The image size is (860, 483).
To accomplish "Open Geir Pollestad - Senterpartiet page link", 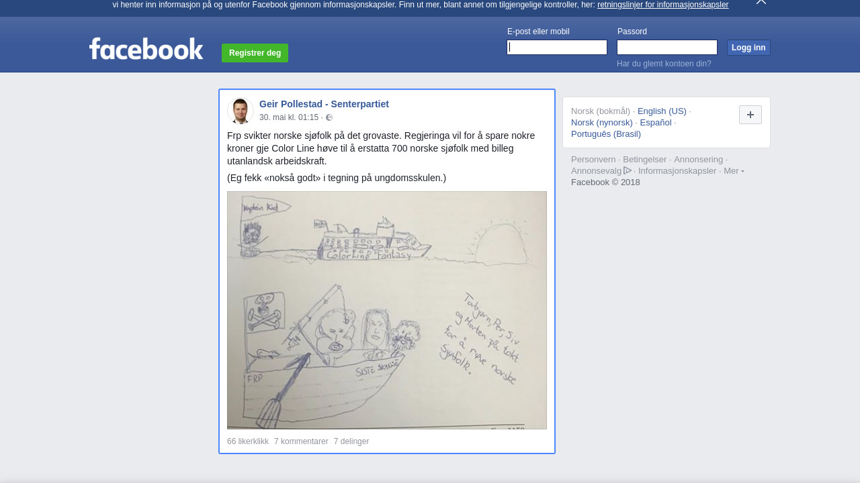I will pos(324,104).
